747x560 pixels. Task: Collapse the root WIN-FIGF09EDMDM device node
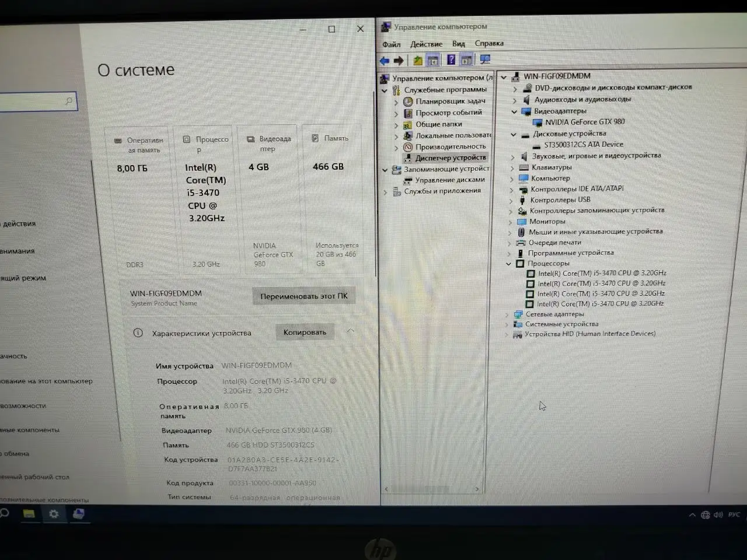[x=504, y=77]
